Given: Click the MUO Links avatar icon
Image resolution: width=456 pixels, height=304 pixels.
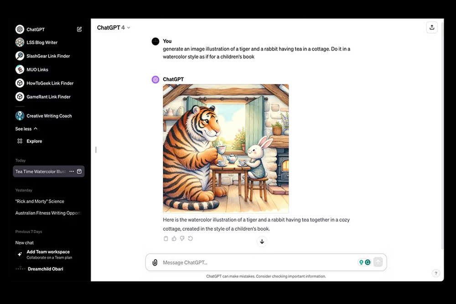Looking at the screenshot, I should pyautogui.click(x=20, y=69).
